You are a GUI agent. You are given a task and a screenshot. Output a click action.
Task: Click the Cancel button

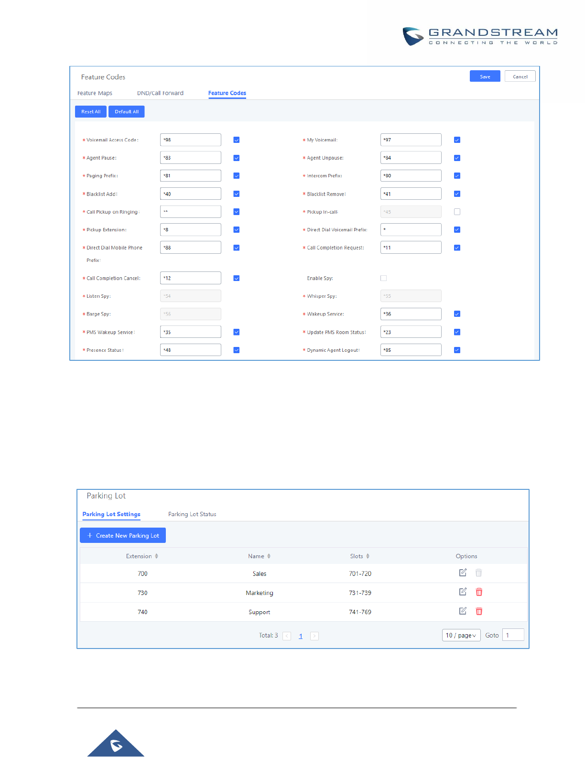coord(520,76)
